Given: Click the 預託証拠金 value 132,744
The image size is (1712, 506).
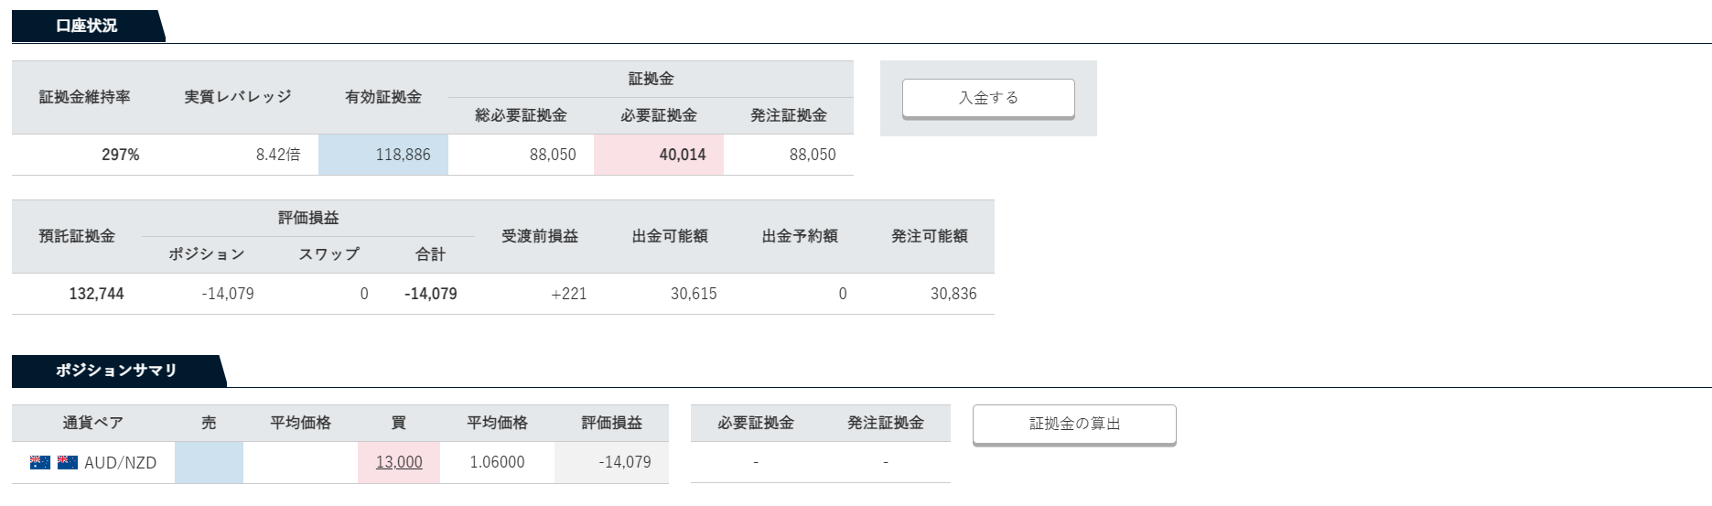Looking at the screenshot, I should click(96, 294).
